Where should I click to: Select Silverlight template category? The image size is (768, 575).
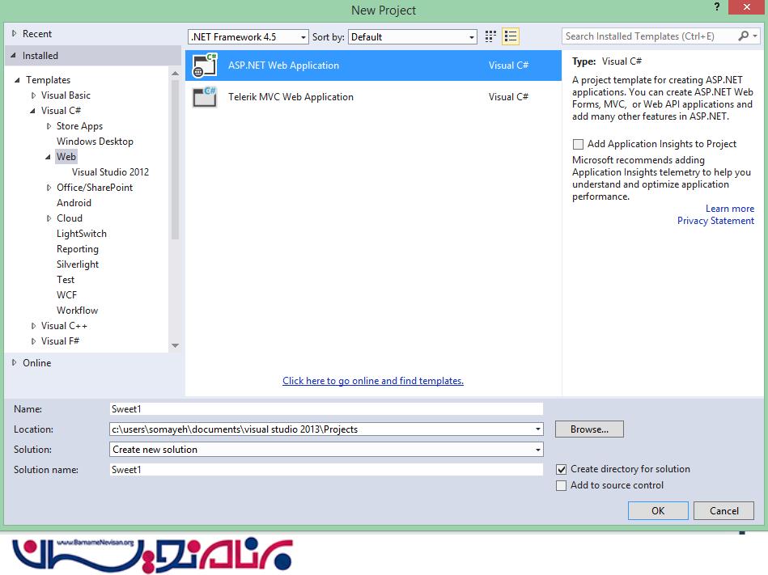[x=78, y=264]
